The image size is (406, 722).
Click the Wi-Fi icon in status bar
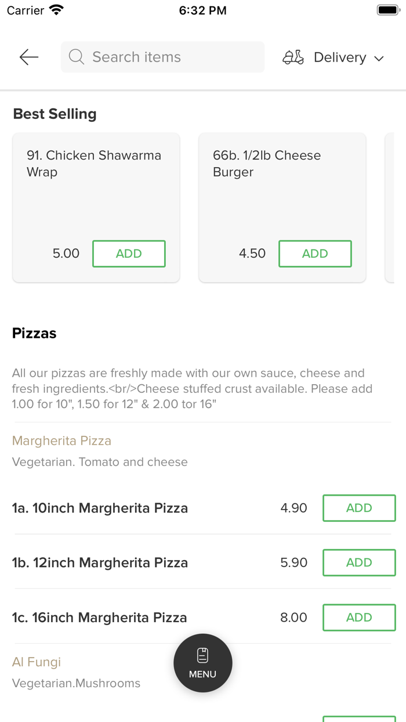point(56,9)
